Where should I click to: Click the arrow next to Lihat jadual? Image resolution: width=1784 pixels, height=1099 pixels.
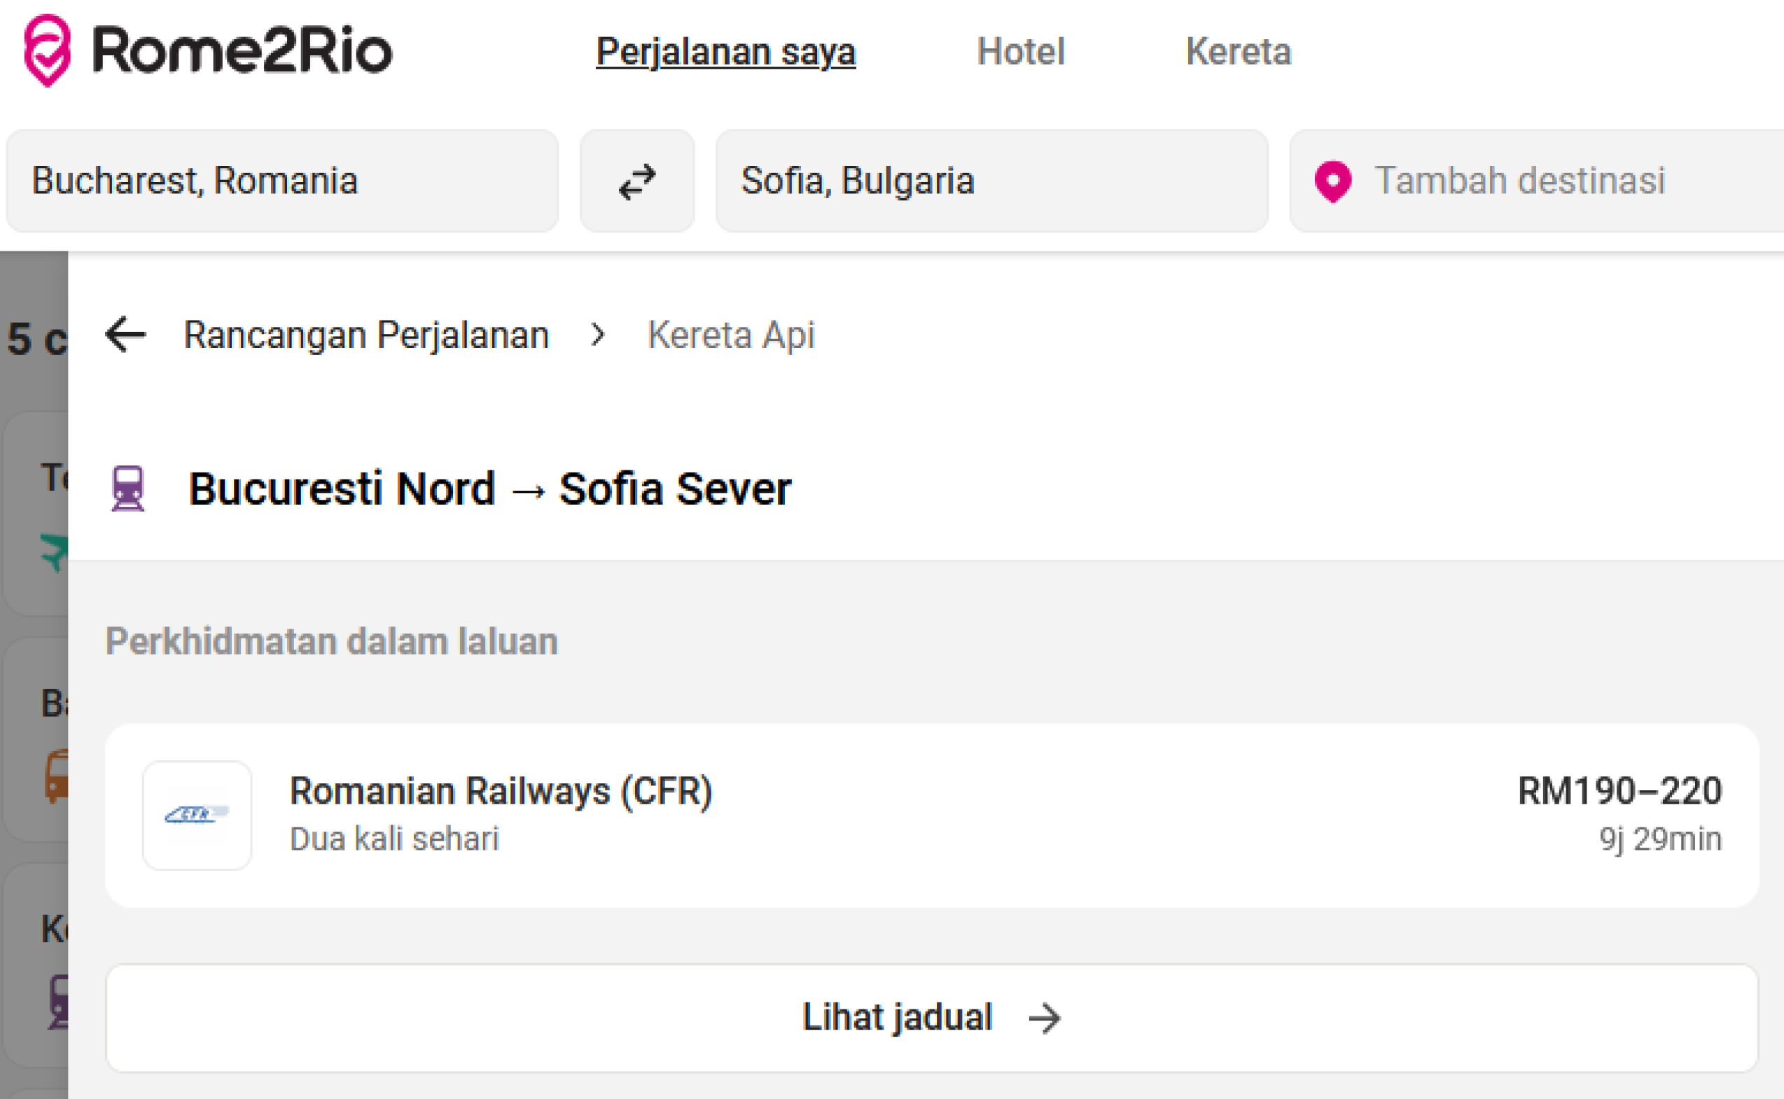pos(1045,1018)
